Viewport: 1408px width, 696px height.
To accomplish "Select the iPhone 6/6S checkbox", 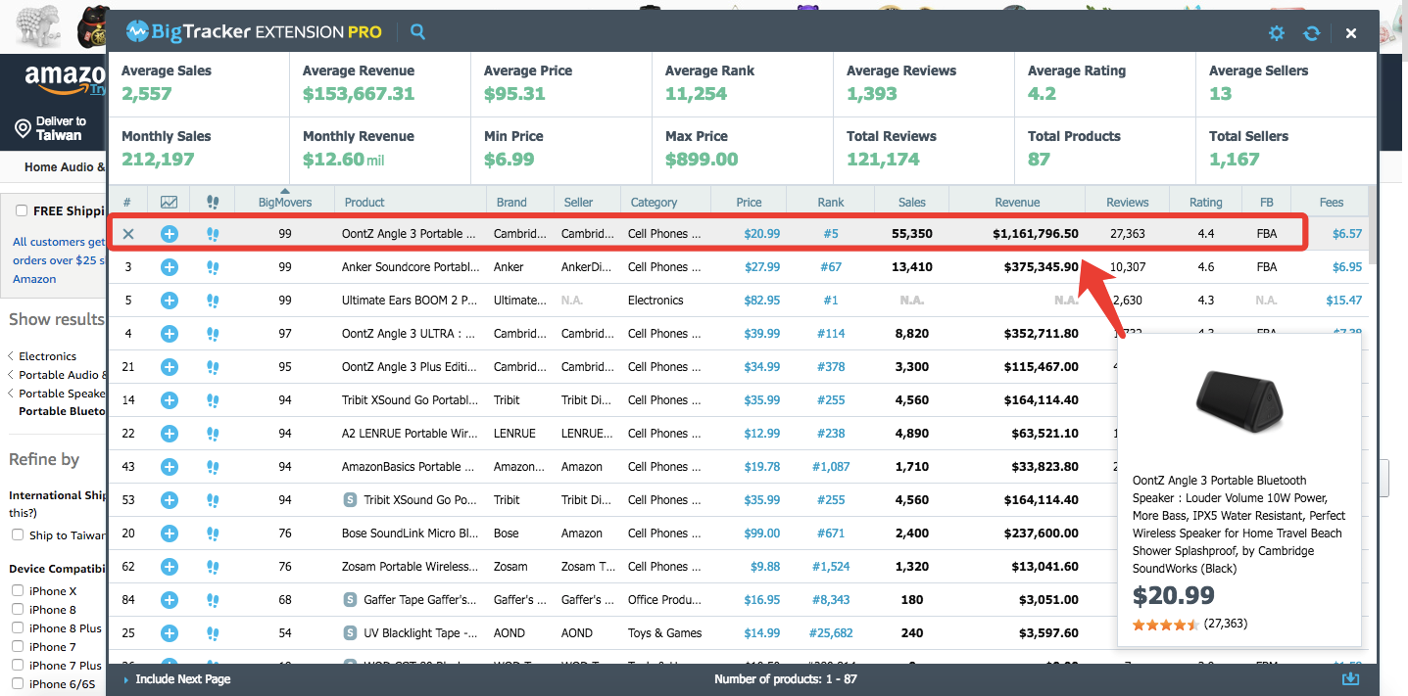I will click(x=18, y=684).
